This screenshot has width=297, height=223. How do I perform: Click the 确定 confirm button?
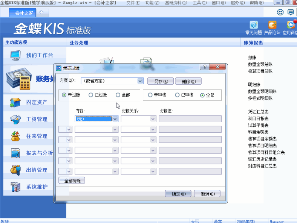coord(179,194)
